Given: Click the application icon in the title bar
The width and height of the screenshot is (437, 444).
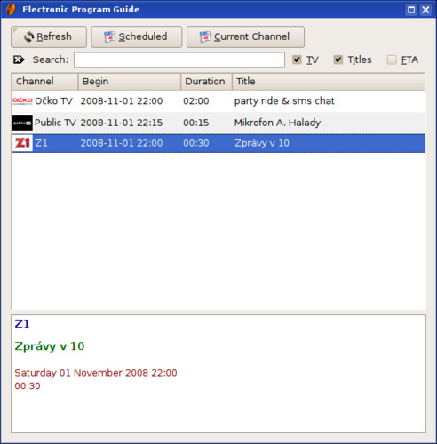Looking at the screenshot, I should click(11, 10).
